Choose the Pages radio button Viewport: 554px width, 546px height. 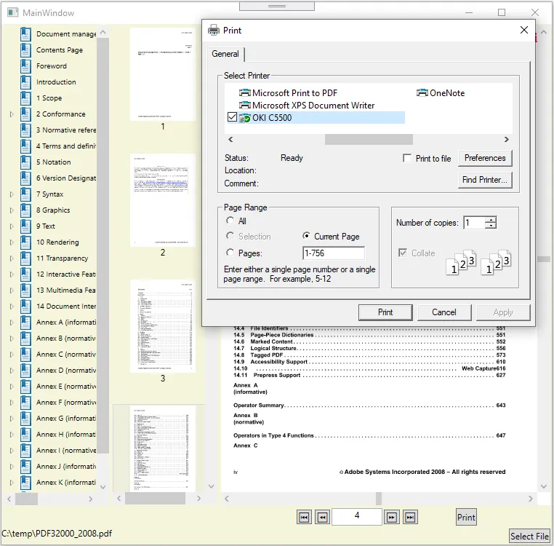[x=230, y=253]
